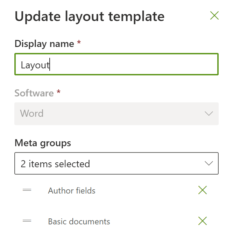This screenshot has height=244, width=233.
Task: Open the Software dropdown showing Word
Action: tap(116, 114)
